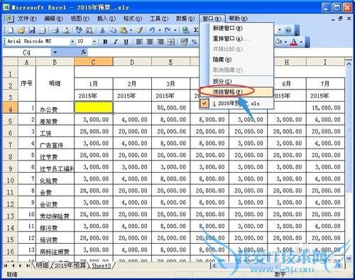Open the fill color dropdown arrow
The width and height of the screenshot is (355, 280).
point(285,42)
